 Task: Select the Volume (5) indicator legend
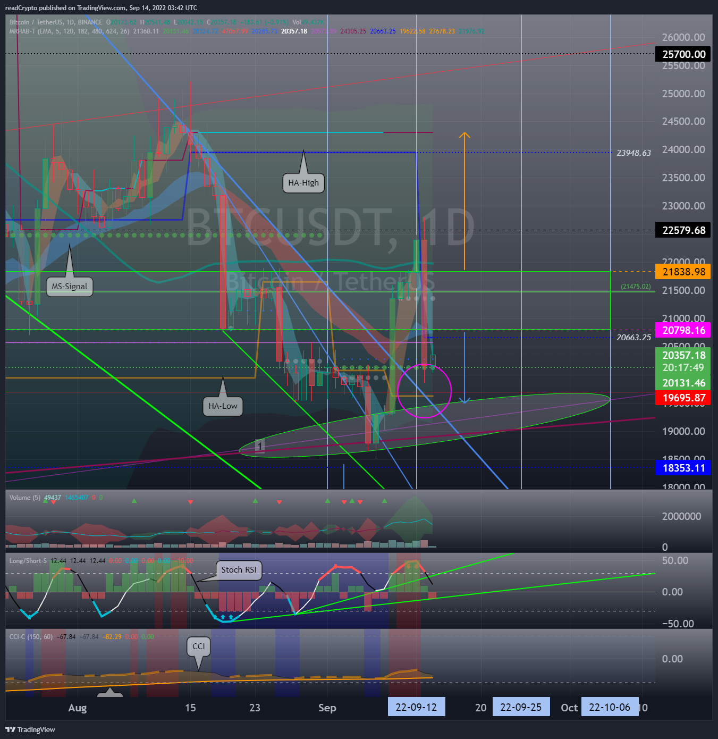pos(24,498)
